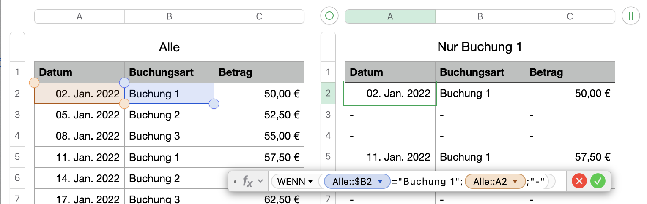Select highlighted column A header in right table
Image resolution: width=647 pixels, height=204 pixels.
pos(390,16)
